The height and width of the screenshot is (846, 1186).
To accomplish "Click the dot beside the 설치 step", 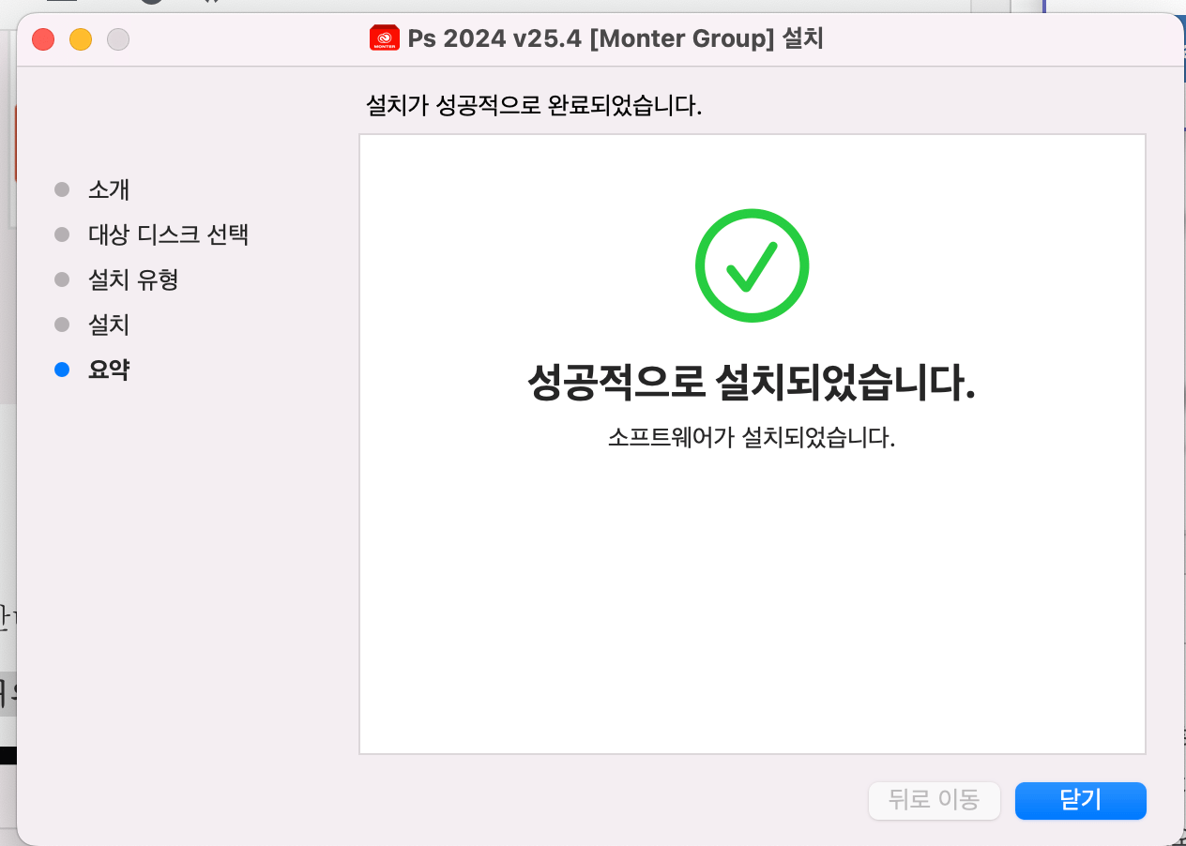I will 62,325.
